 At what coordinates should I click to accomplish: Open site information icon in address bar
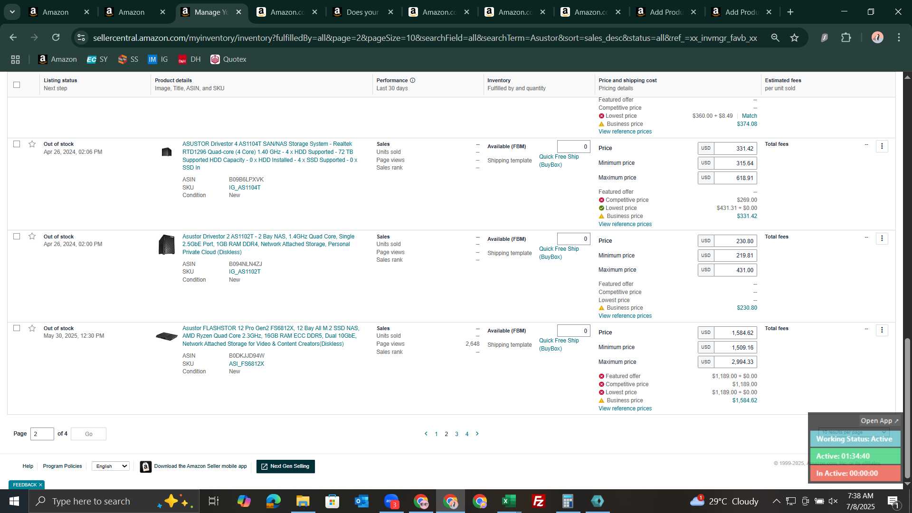[x=81, y=38]
